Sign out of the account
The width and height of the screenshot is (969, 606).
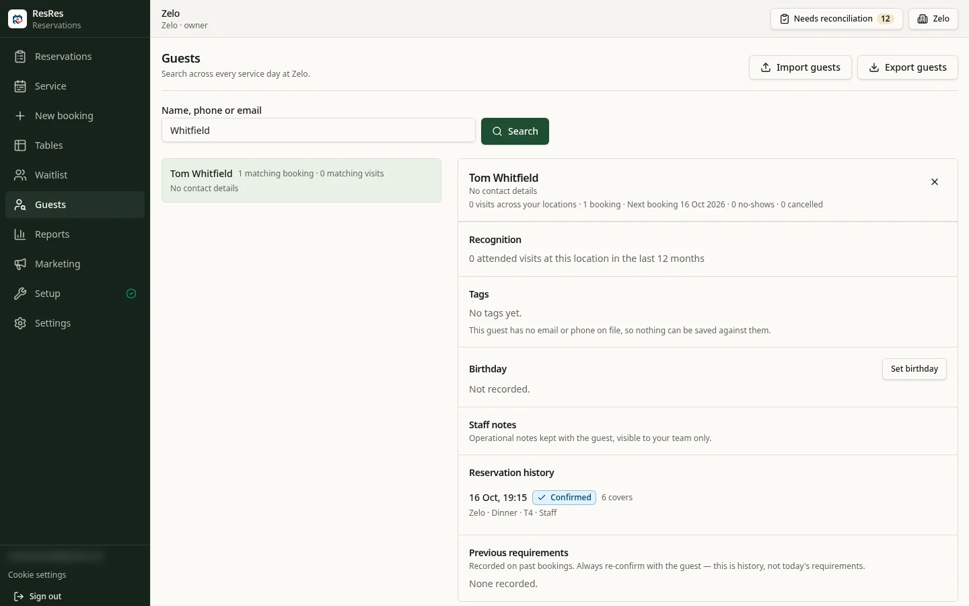(38, 597)
